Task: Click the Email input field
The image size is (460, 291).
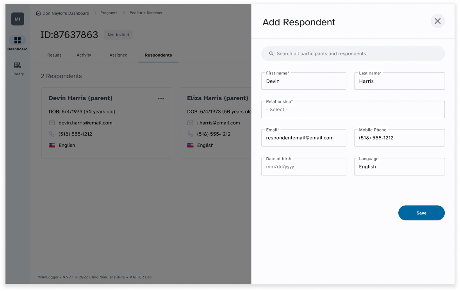Action: [x=304, y=138]
